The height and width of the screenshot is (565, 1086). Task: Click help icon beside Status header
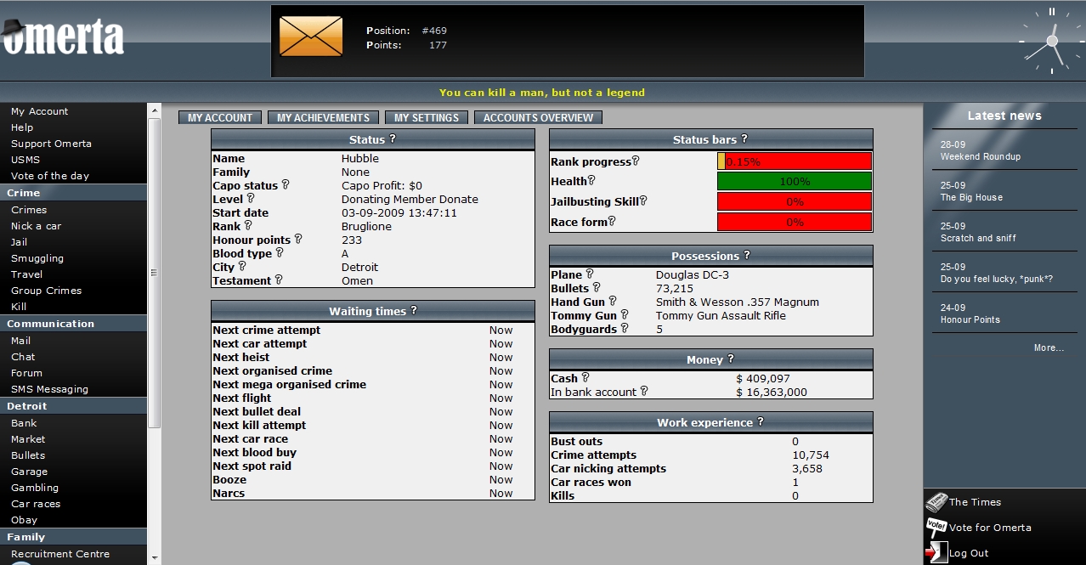pos(393,138)
